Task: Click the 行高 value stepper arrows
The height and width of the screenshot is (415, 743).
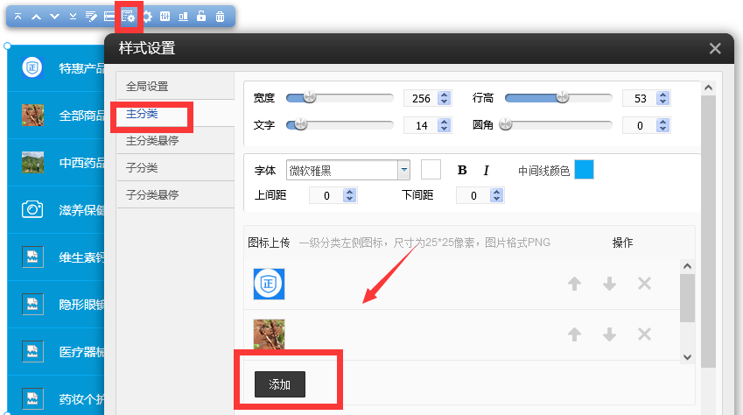Action: coord(662,99)
